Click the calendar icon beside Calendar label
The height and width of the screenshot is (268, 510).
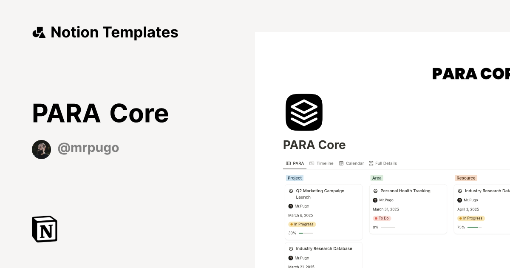(341, 163)
